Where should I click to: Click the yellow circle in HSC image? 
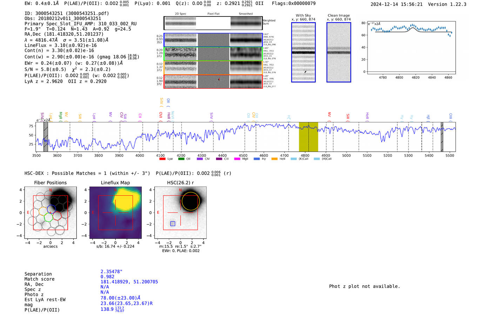click(x=191, y=201)
